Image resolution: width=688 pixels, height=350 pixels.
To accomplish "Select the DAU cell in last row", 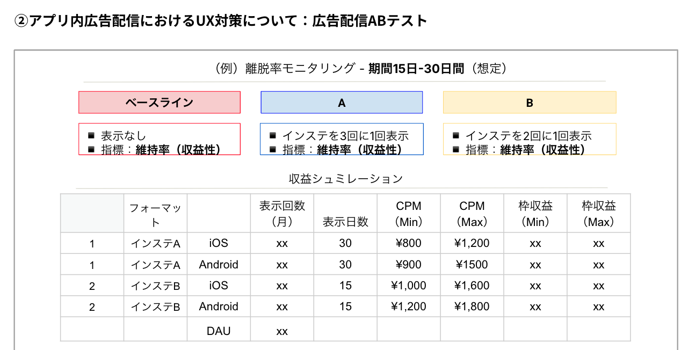I will pos(219,331).
